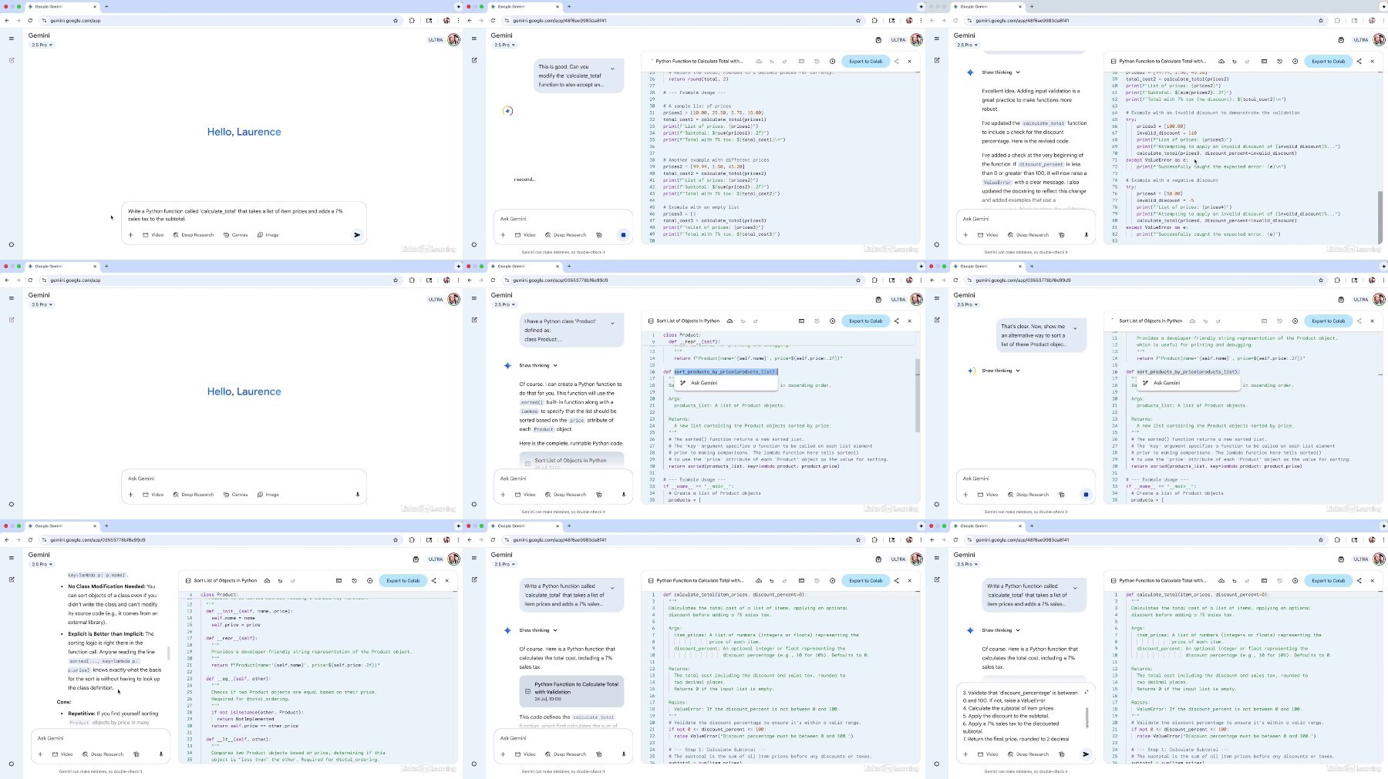Open the 2.5 Pro model dropdown in typed calculate_total home window

tap(42, 45)
